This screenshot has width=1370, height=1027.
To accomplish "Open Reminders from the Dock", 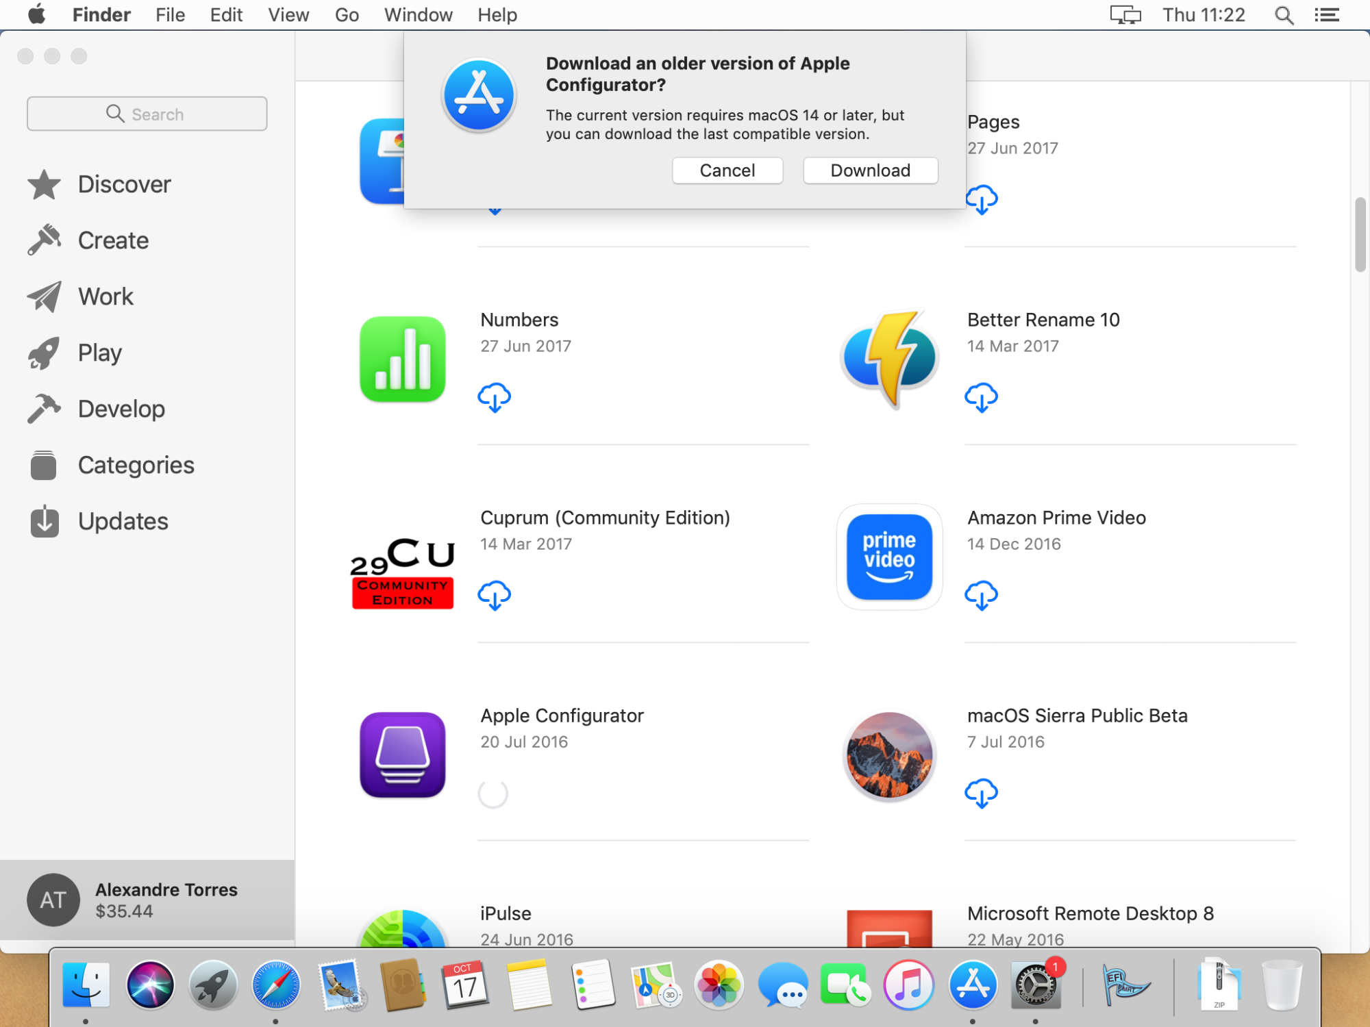I will tap(593, 985).
